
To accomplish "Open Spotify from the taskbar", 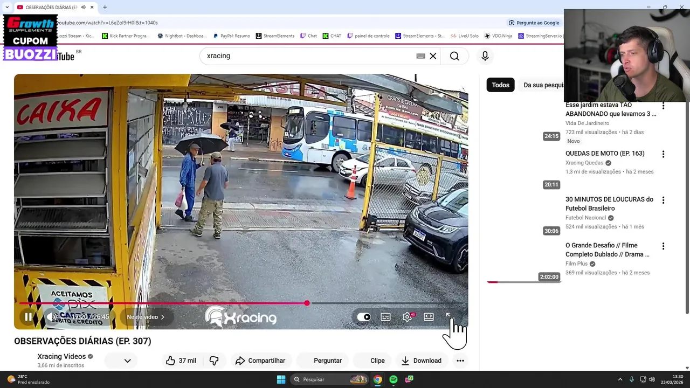I will coord(394,379).
